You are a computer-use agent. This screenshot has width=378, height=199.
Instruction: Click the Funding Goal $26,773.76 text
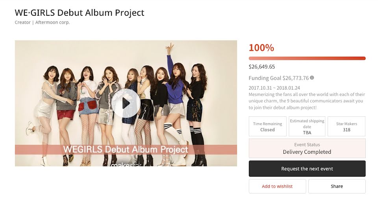click(279, 78)
